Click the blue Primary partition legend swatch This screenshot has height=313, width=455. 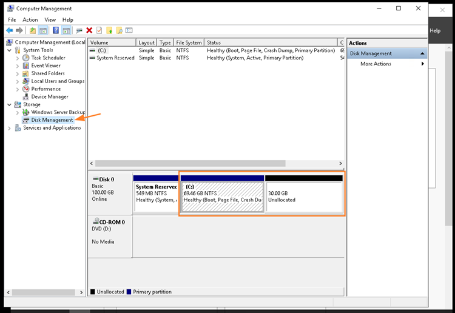click(129, 292)
